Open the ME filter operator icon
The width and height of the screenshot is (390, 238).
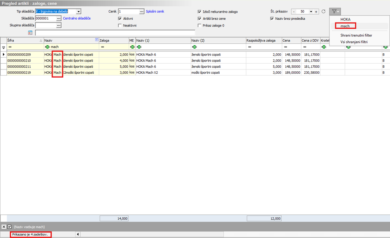pyautogui.click(x=132, y=47)
